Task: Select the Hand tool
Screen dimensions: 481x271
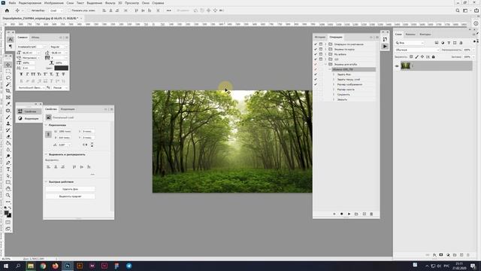Action: click(8, 189)
